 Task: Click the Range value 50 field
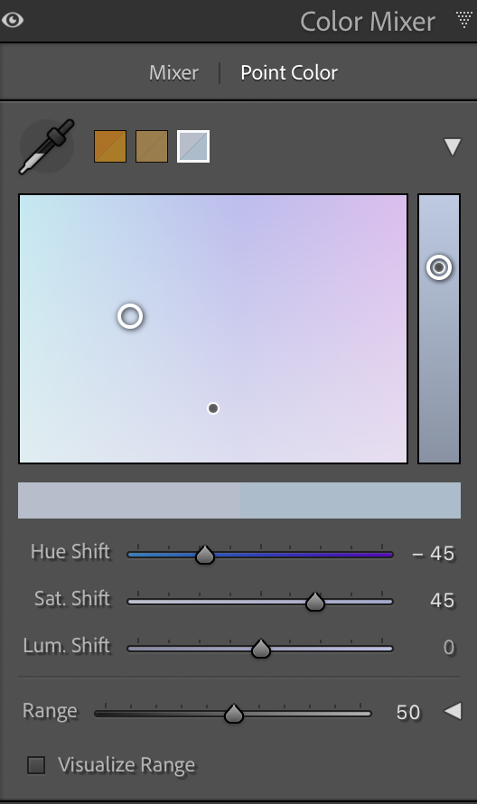(x=408, y=712)
